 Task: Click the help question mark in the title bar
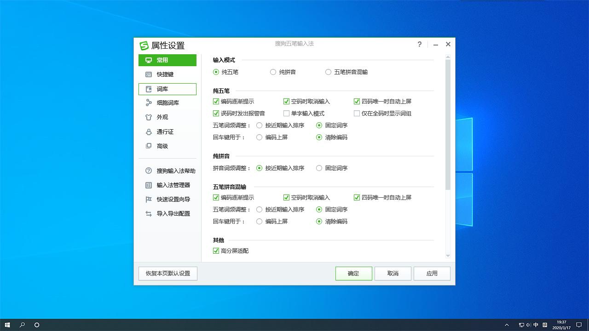tap(419, 44)
